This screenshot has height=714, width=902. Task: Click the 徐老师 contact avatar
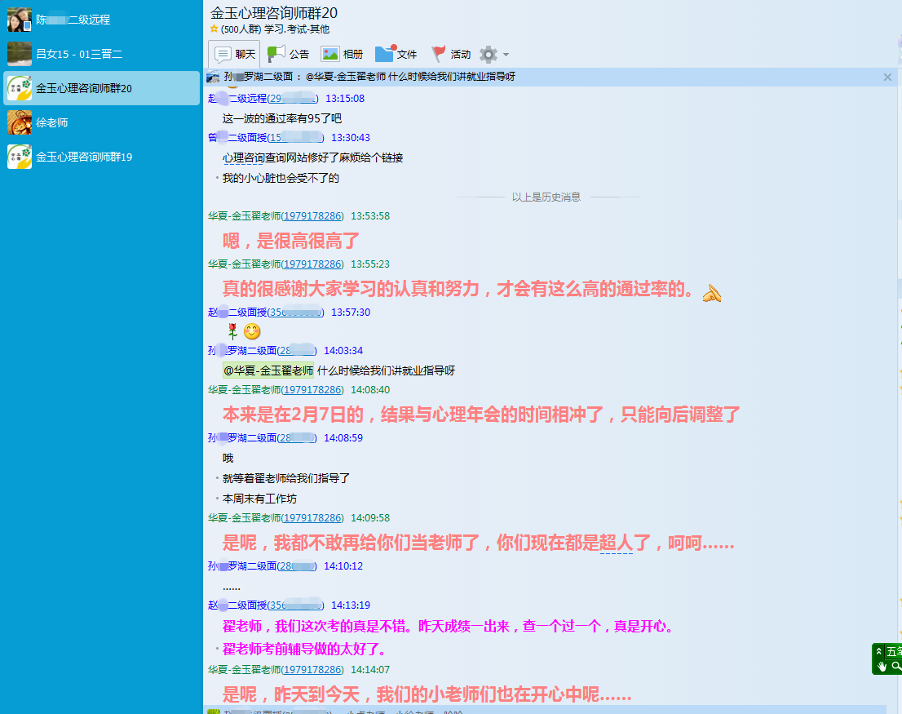click(20, 122)
